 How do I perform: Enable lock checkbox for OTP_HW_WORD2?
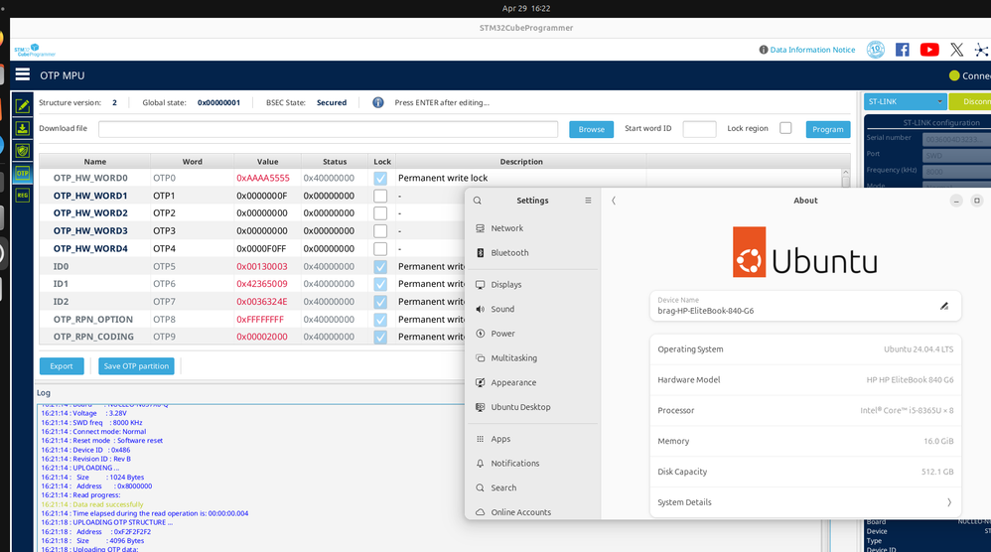(x=380, y=213)
